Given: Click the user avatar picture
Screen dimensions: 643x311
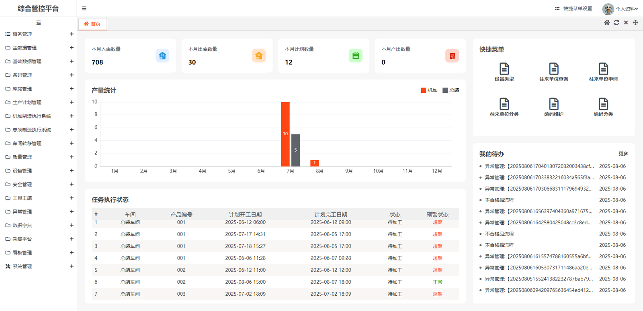Looking at the screenshot, I should pyautogui.click(x=608, y=9).
